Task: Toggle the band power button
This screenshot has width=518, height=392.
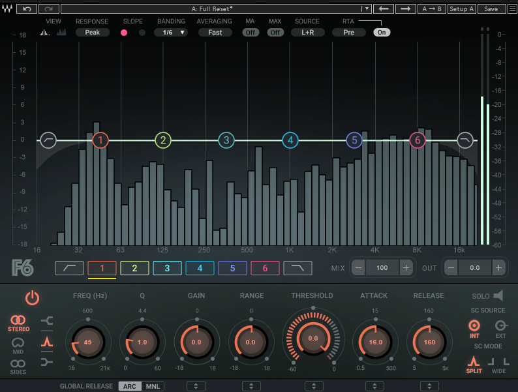Action: click(x=32, y=299)
